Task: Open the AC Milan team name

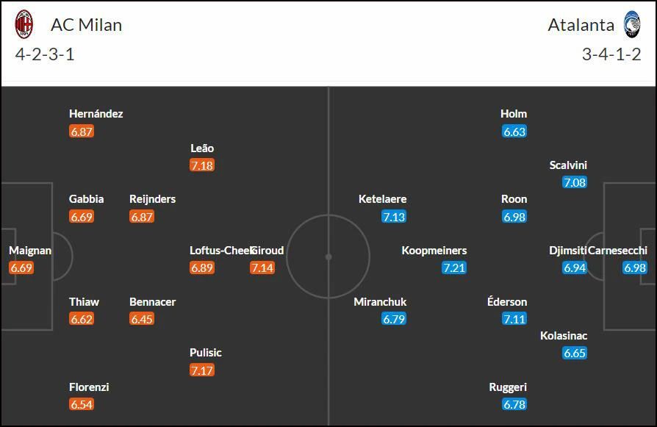Action: 86,25
